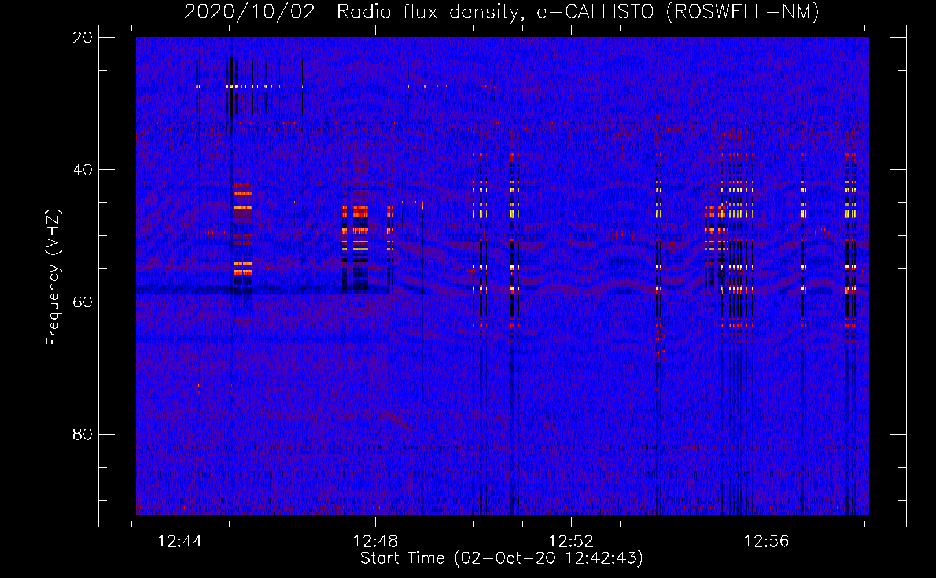Click the date "2020/10/02" in the title
The image size is (936, 578).
pyautogui.click(x=250, y=12)
